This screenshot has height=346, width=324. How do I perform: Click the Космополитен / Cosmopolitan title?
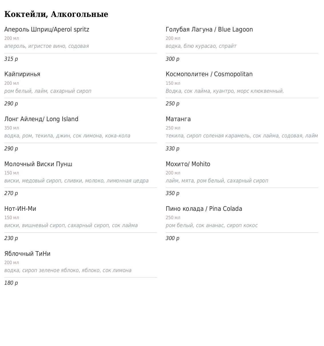tap(209, 74)
